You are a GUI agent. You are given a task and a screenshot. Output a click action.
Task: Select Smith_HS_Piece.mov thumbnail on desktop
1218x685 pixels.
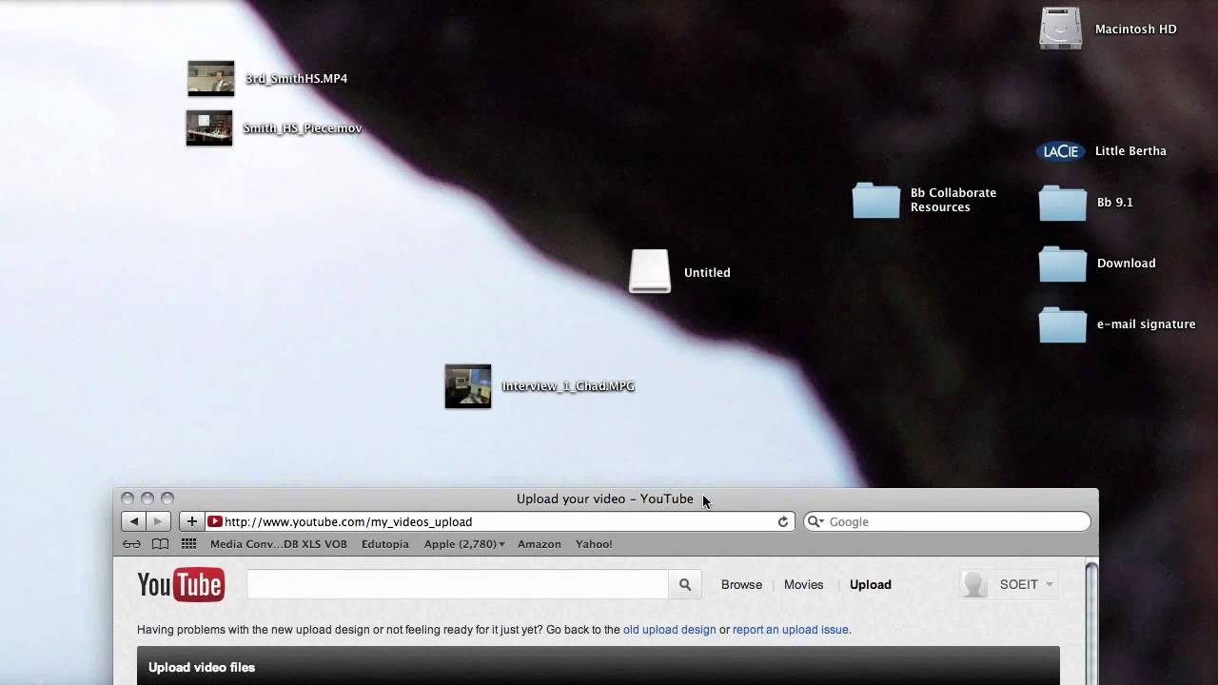(209, 127)
